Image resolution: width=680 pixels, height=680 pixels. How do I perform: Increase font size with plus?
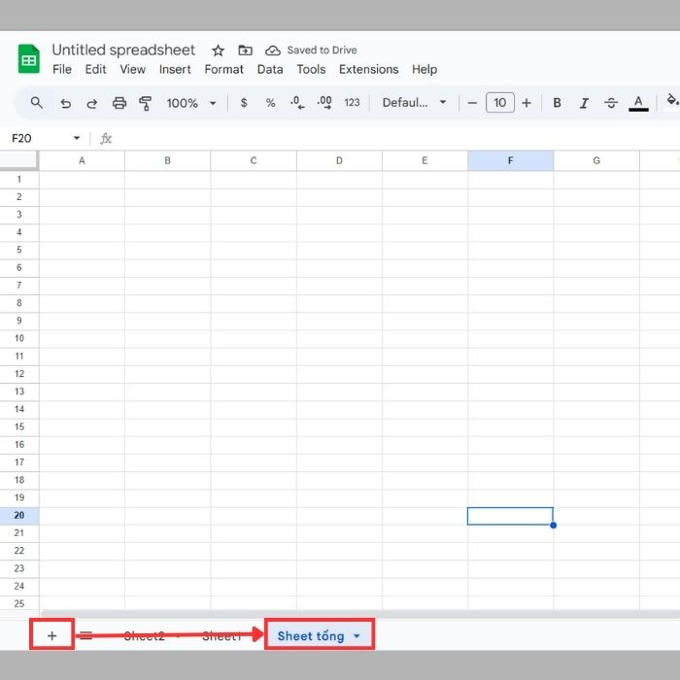click(x=527, y=103)
